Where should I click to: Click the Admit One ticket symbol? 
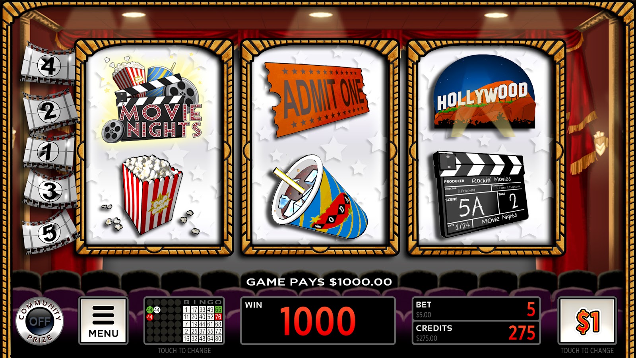pos(318,99)
